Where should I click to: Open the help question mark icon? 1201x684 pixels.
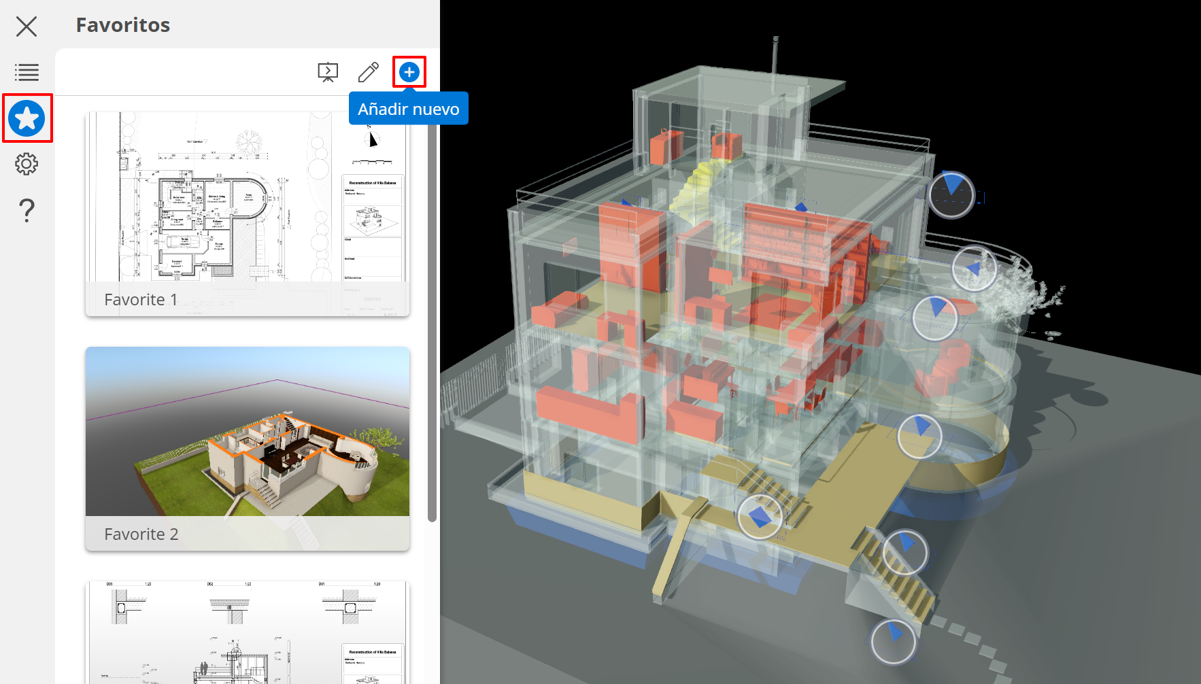click(27, 211)
